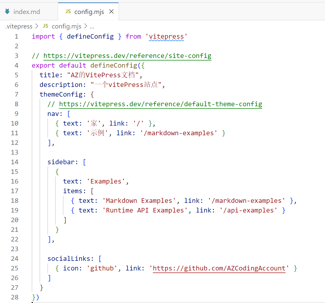Open the vitepress.dev site-config reference link

click(127, 56)
